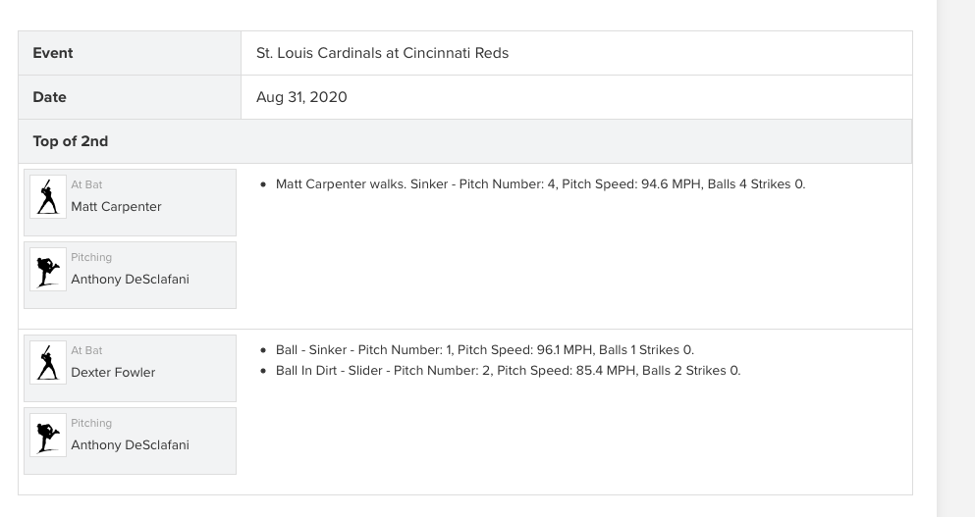Click the Matt Carpenter walks play entry
This screenshot has width=975, height=517.
540,184
